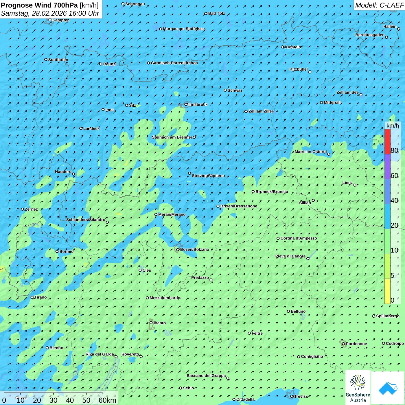Viewport: 405px width, 405px height.
Task: Select the Bruneck/Brunico label
Action: pos(272,192)
